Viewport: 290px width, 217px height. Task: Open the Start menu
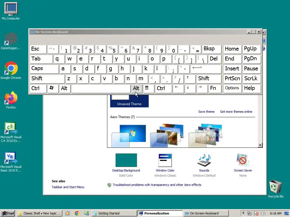point(8,213)
